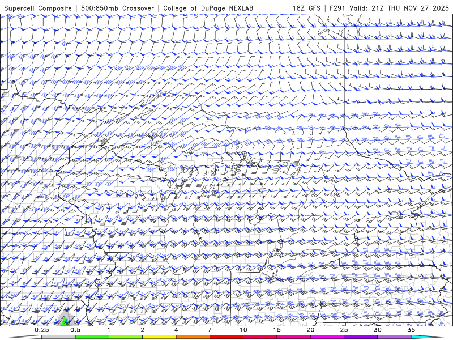This screenshot has width=453, height=340.
Task: Select the purple 25–30 color bar segment
Action: pos(361,337)
